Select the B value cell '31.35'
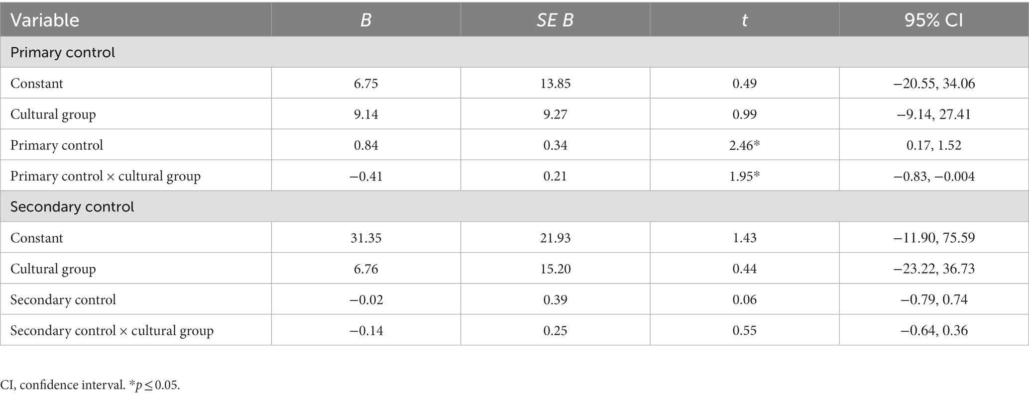This screenshot has height=397, width=1029. [x=366, y=238]
